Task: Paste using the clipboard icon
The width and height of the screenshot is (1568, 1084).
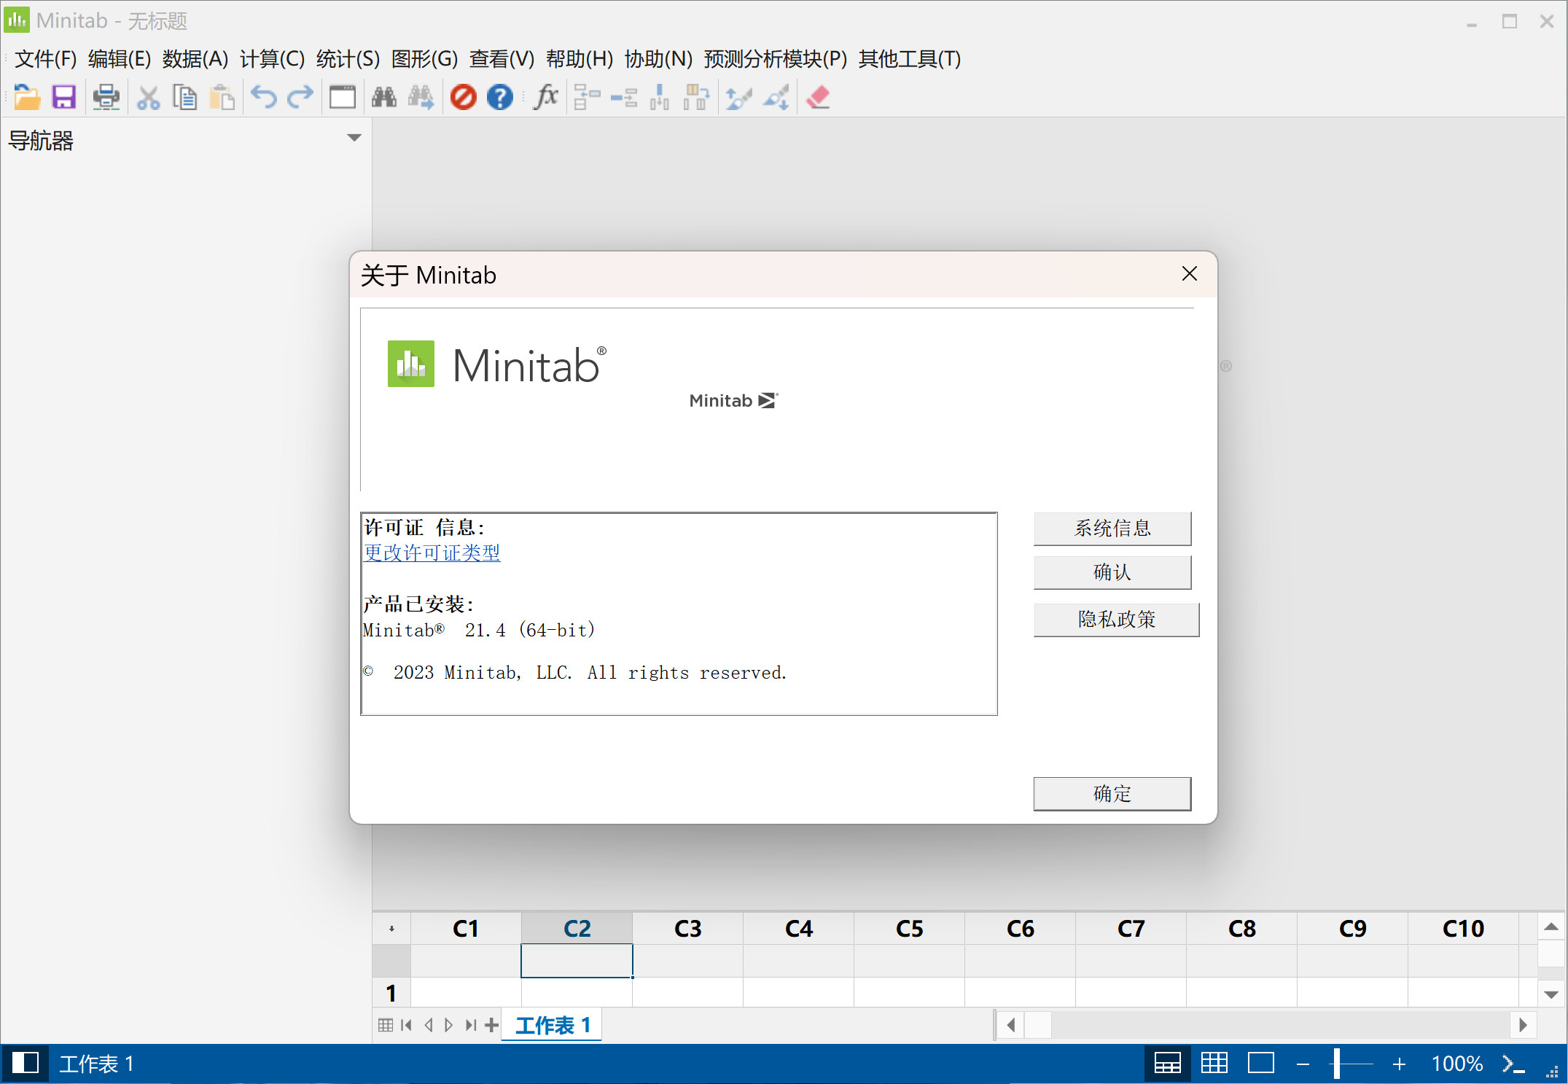Action: click(222, 97)
